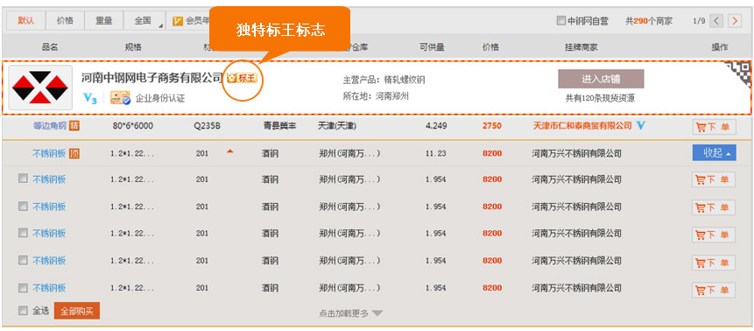Click the 青县冀丰 manufacturer cell

(x=280, y=126)
